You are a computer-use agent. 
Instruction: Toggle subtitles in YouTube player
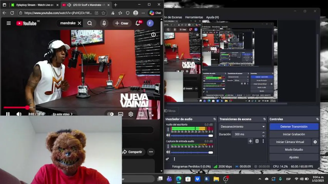point(121,114)
